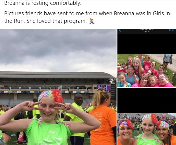
Task: Click the blue Edit link in the screenshot photo
Action: (171, 30)
